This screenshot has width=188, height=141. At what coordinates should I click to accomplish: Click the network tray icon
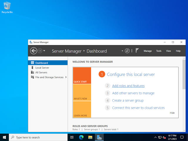click(x=160, y=137)
